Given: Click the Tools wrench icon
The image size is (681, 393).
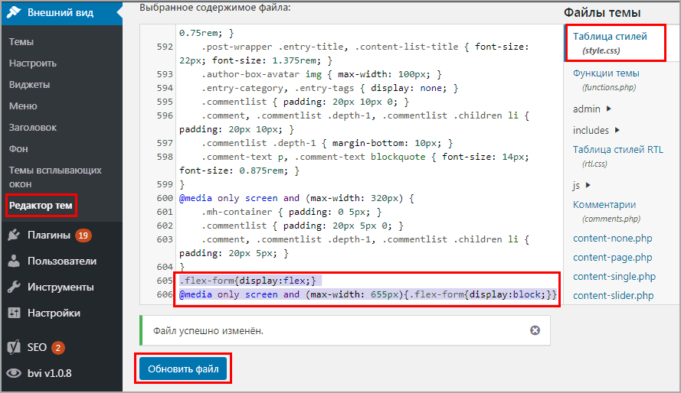Looking at the screenshot, I should (14, 287).
